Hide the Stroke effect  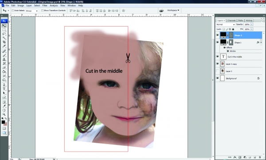(x=228, y=51)
